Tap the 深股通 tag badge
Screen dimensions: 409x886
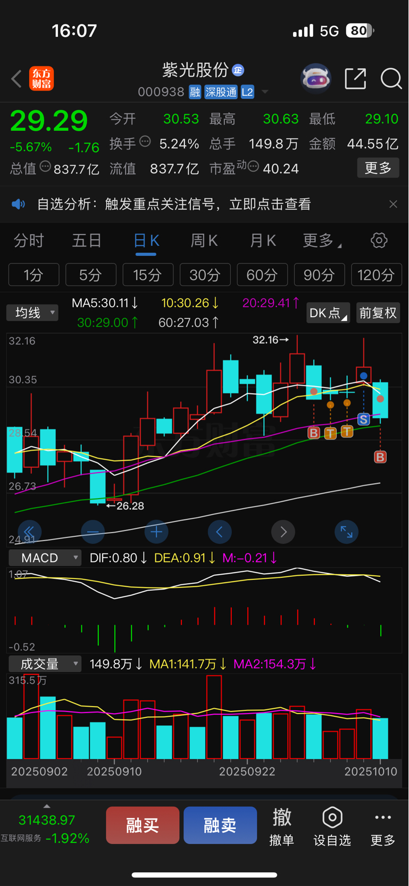click(x=221, y=92)
